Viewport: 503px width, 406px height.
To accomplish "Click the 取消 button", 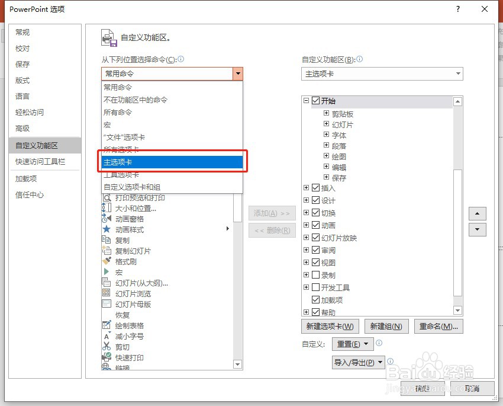I will tap(472, 389).
